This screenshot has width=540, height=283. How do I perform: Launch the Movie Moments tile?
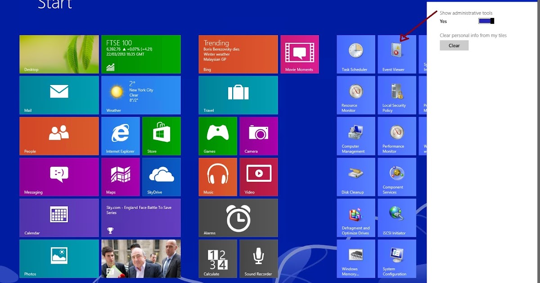click(x=300, y=54)
